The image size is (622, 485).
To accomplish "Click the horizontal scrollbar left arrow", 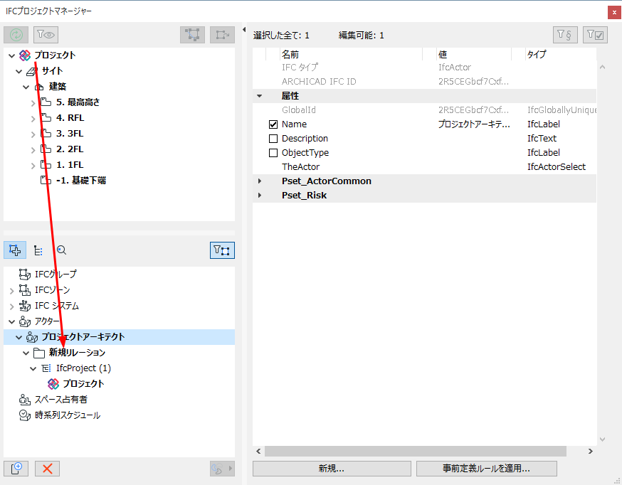I will tap(258, 451).
